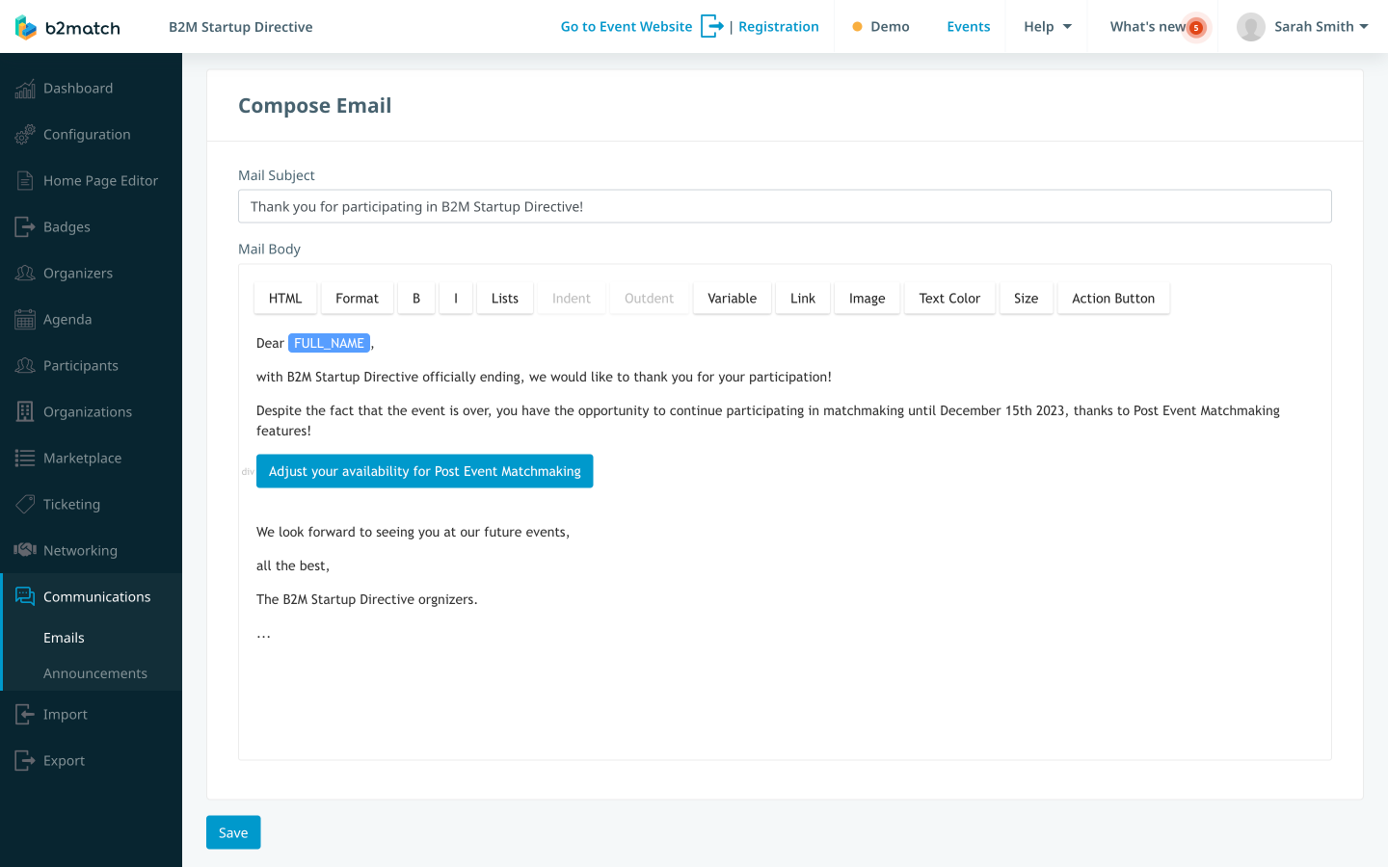The height and width of the screenshot is (867, 1388).
Task: Open the Lists dropdown in editor toolbar
Action: [505, 299]
